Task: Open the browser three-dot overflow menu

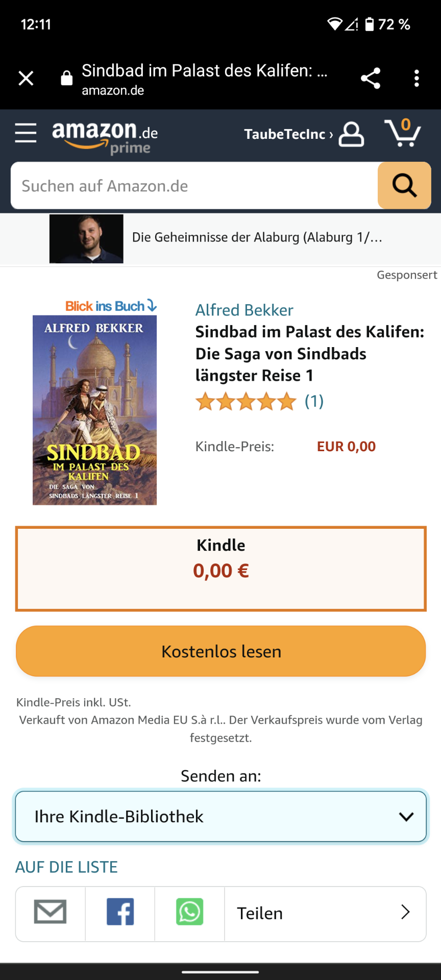Action: pos(416,78)
